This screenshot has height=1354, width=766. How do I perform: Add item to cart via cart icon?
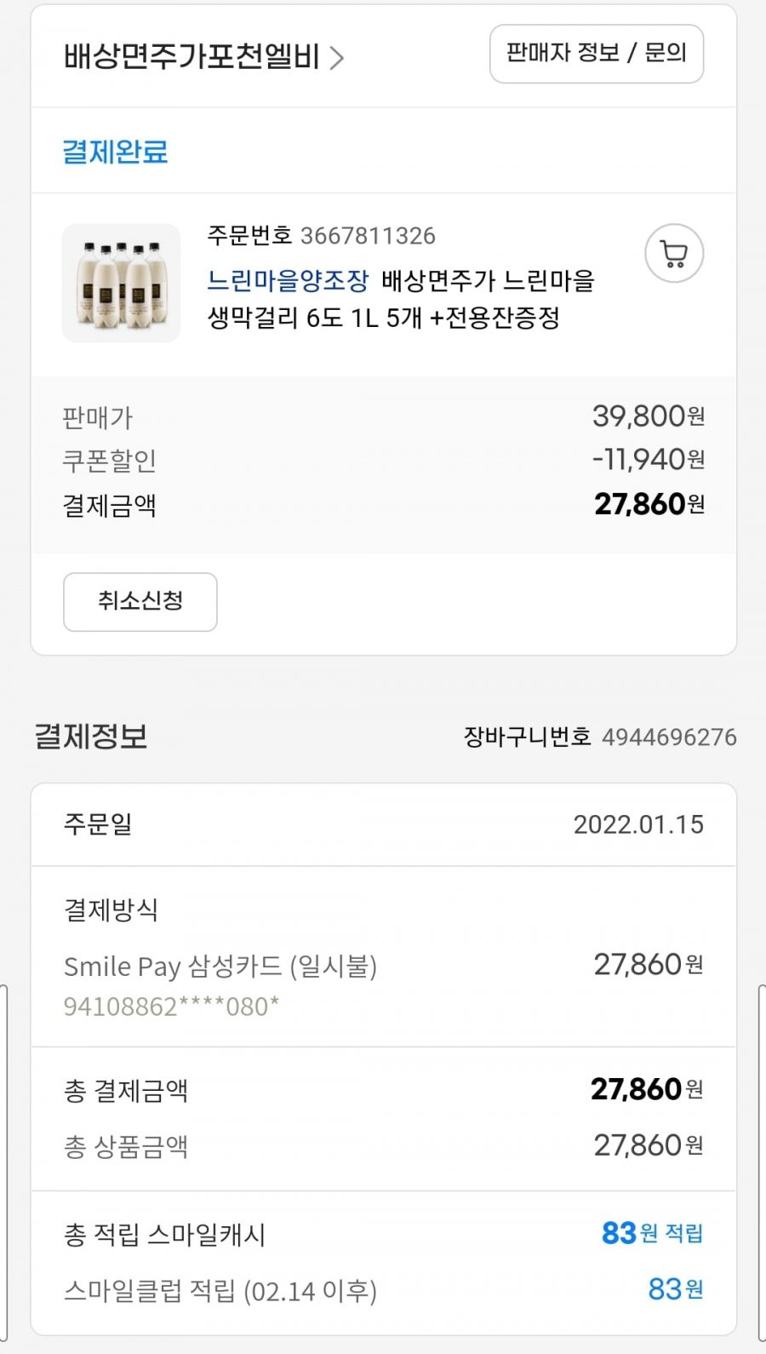pos(674,254)
